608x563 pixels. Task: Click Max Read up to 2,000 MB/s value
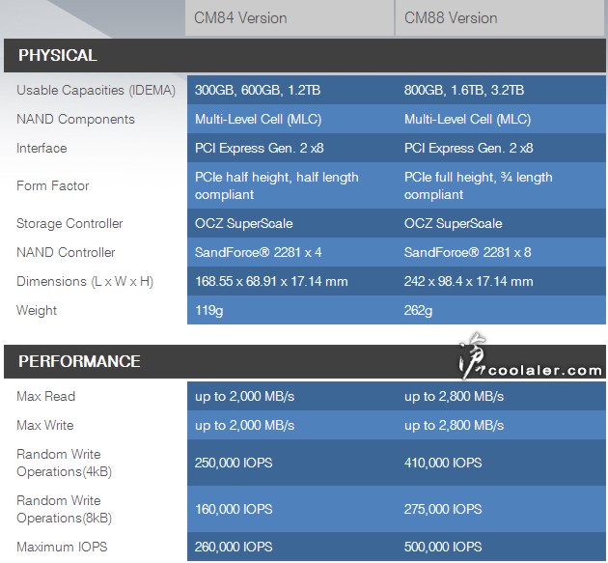(x=244, y=396)
